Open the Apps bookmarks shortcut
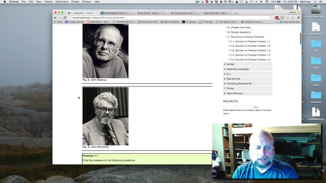Screen dimensions: 326x183 pyautogui.click(x=58, y=22)
